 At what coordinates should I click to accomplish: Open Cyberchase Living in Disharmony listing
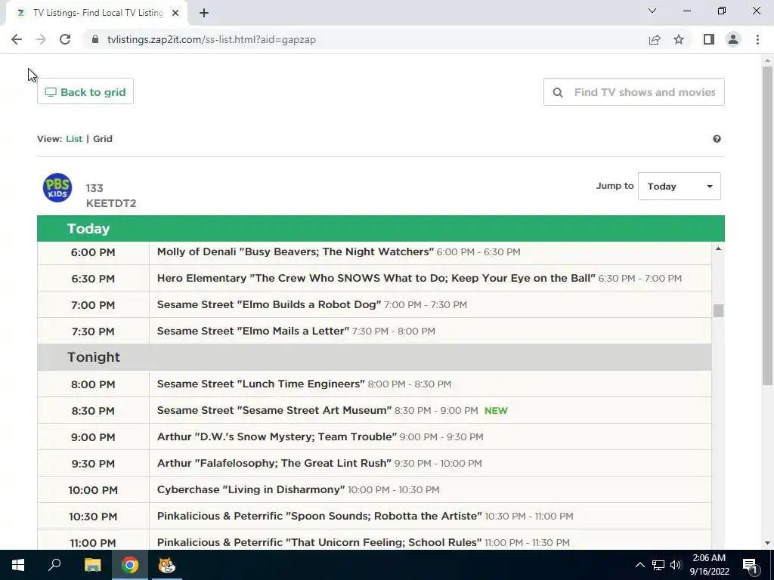point(251,489)
